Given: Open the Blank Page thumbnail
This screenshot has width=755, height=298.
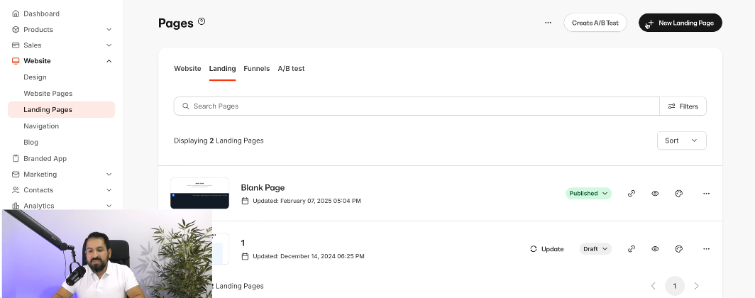Looking at the screenshot, I should pyautogui.click(x=199, y=193).
